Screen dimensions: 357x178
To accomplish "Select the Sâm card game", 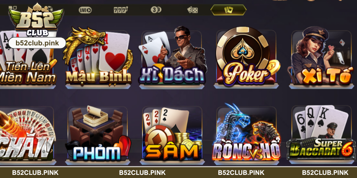I will click(x=172, y=135).
